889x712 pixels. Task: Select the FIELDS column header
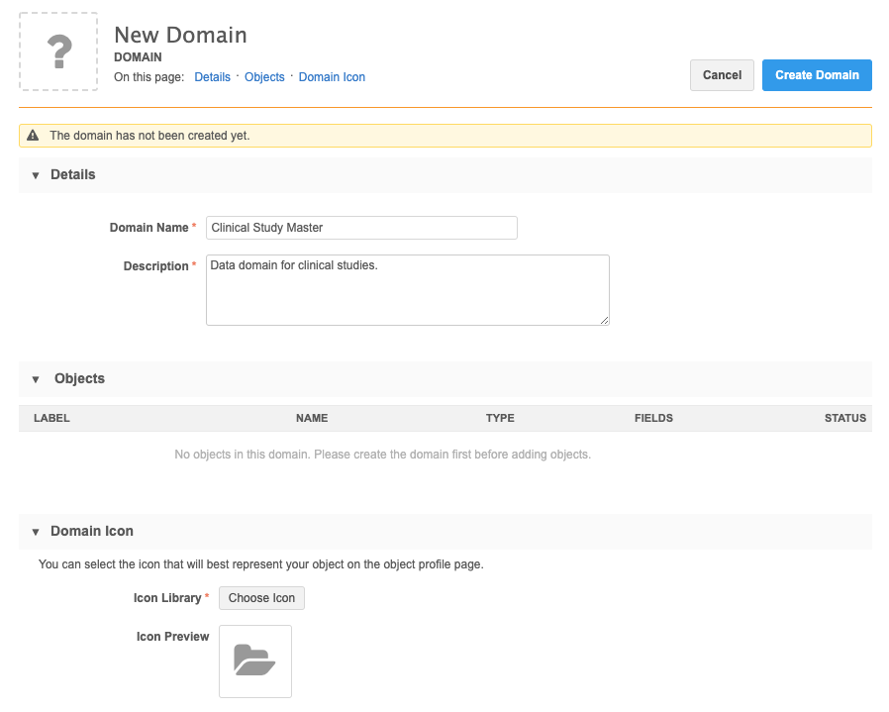coord(653,418)
